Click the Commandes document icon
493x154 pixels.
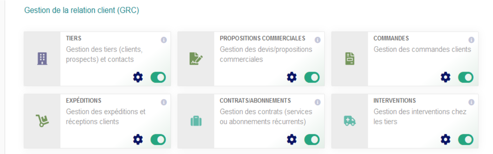350,58
